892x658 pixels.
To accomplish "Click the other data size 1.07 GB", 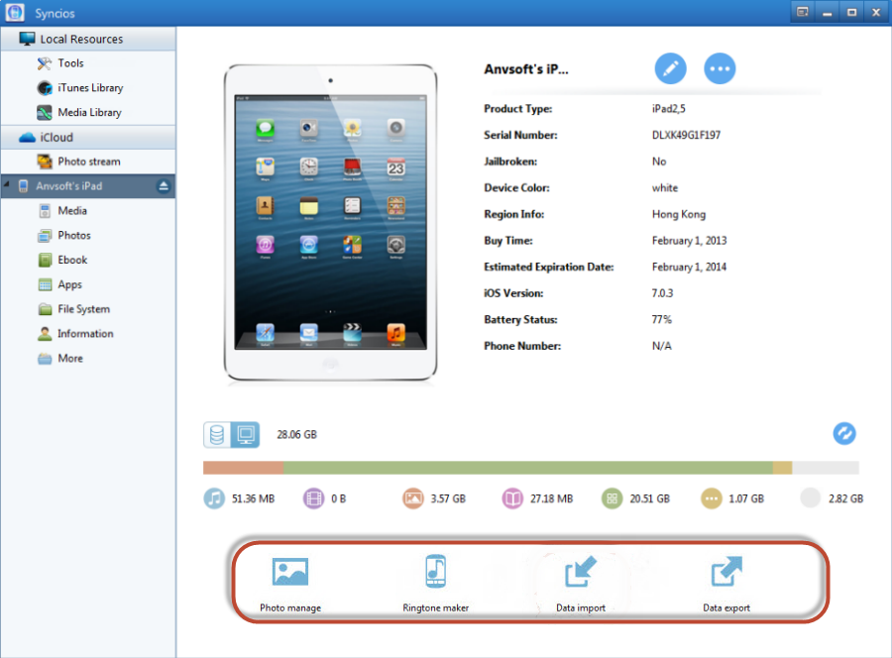I will [x=746, y=498].
